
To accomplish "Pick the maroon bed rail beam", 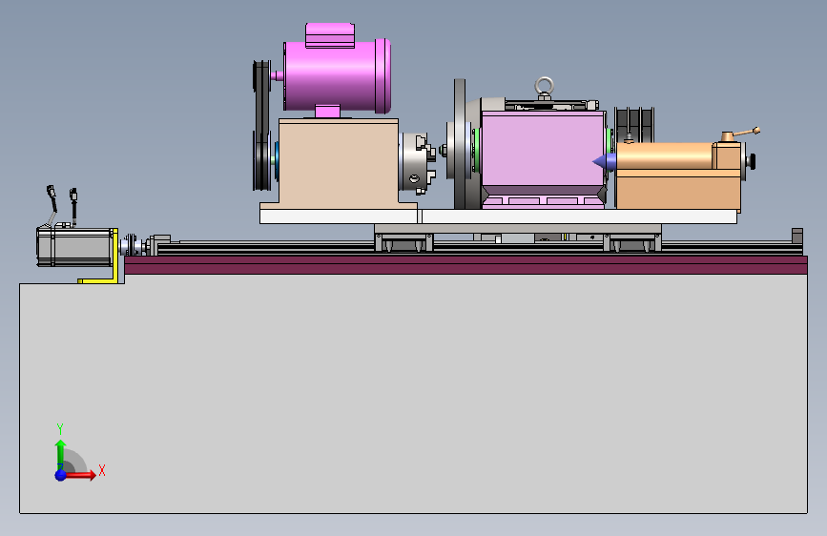I will pyautogui.click(x=466, y=265).
